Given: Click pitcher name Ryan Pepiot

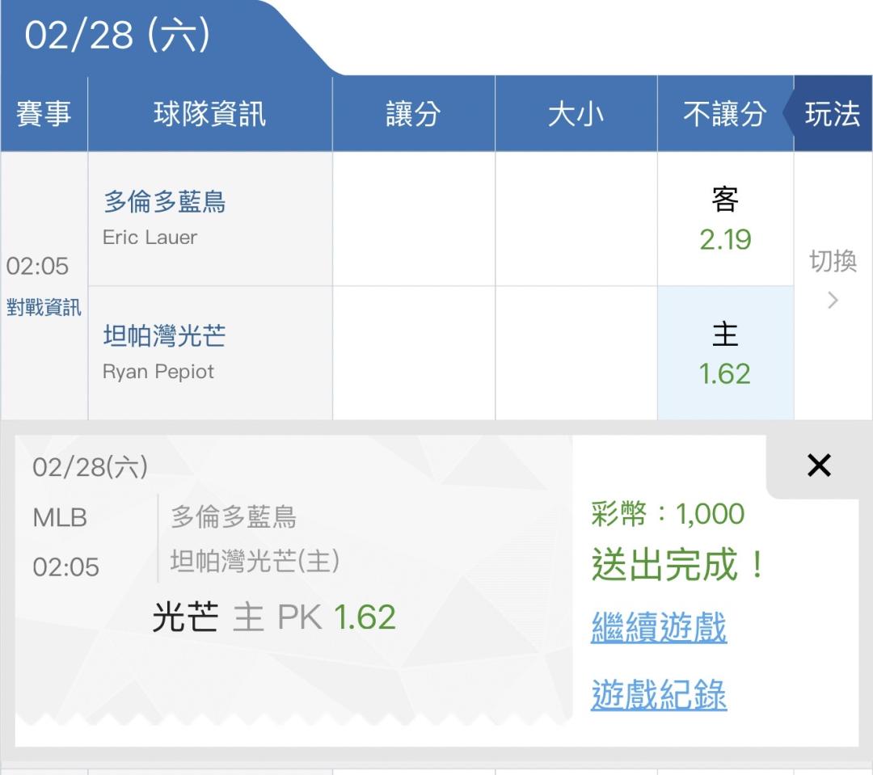Looking at the screenshot, I should coord(158,372).
